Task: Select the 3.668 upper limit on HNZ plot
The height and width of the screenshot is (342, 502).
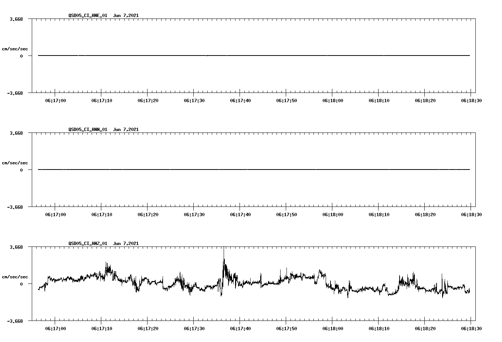Action: click(16, 247)
